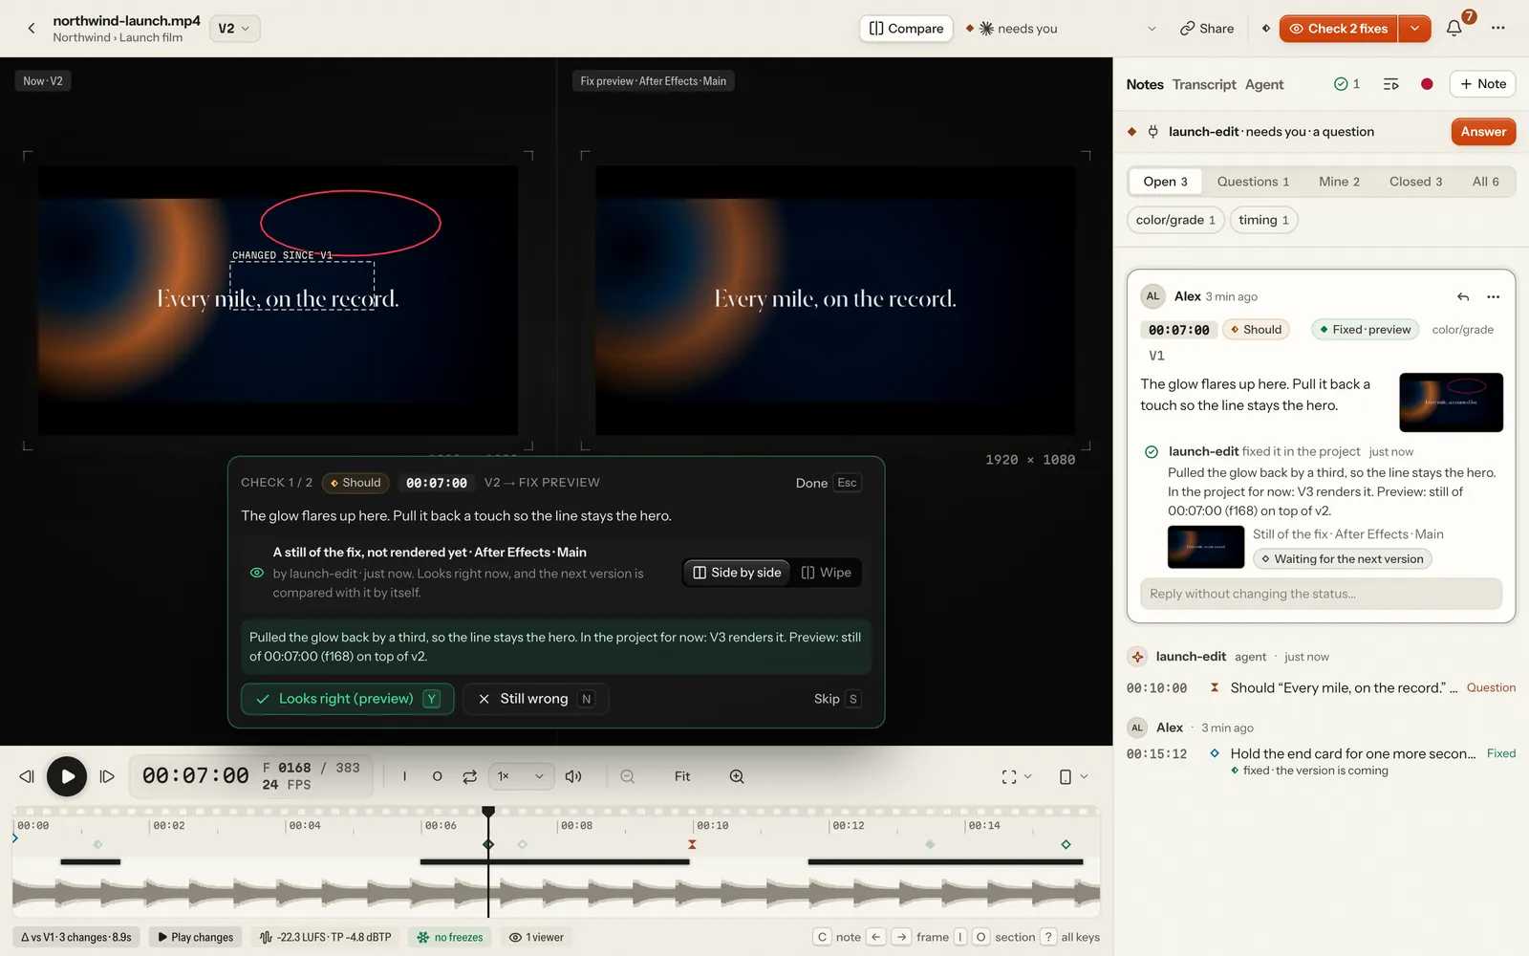Switch to the Agent tab
The image size is (1529, 956).
tap(1264, 84)
